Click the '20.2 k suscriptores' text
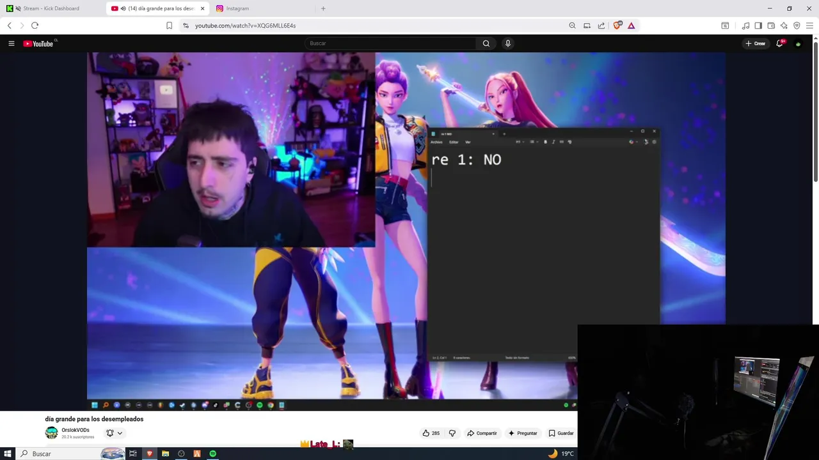 click(x=77, y=437)
